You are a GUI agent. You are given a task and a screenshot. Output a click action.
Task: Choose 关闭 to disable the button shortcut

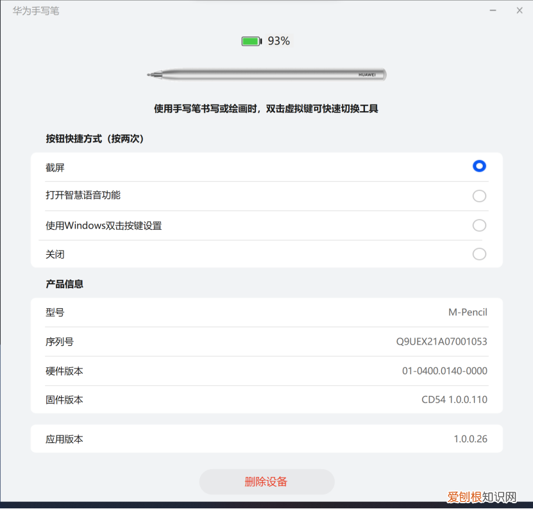[479, 254]
